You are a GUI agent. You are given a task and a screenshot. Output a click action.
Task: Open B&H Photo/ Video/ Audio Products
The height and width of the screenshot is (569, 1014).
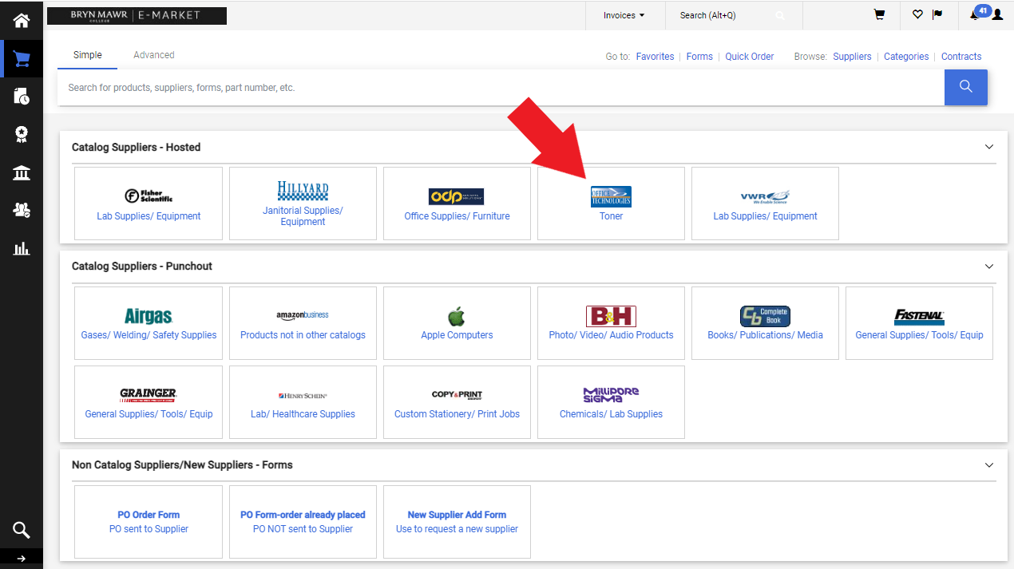[x=611, y=322]
